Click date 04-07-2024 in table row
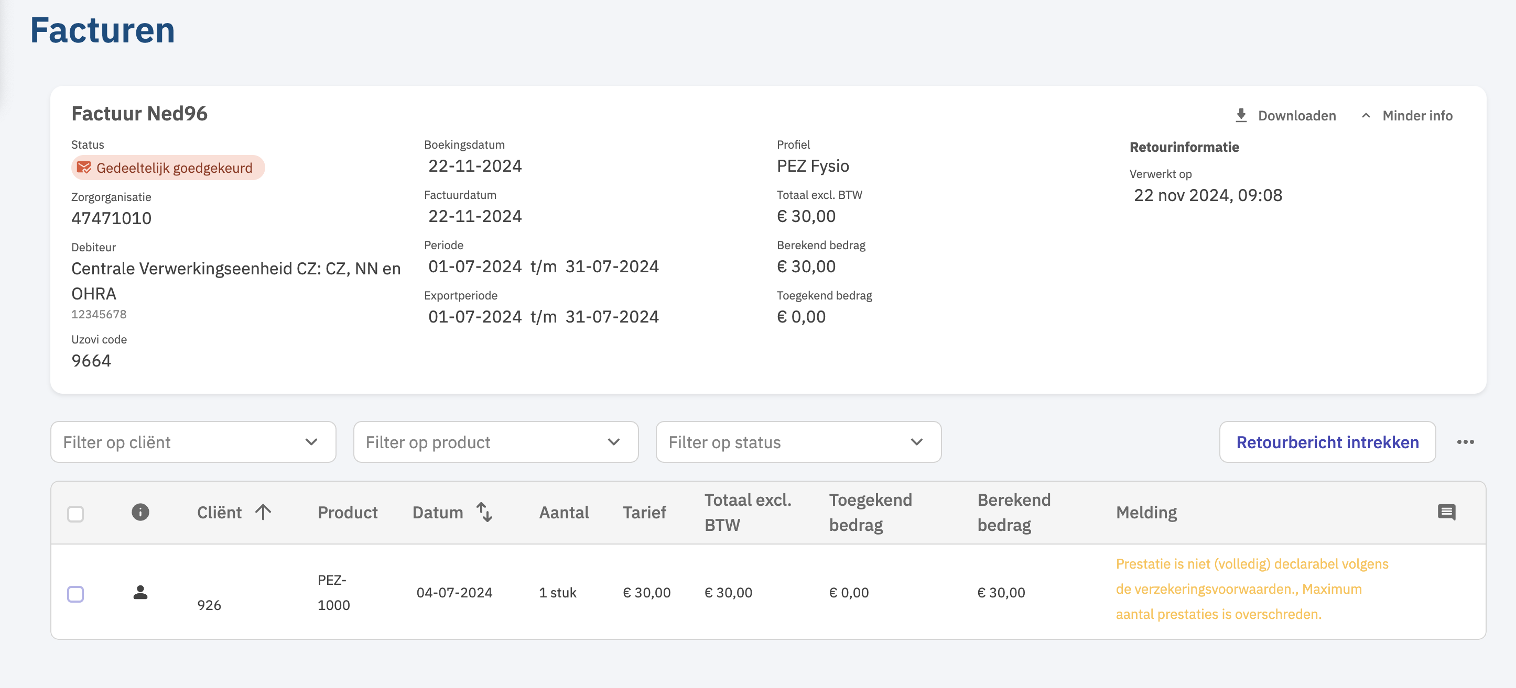Image resolution: width=1516 pixels, height=688 pixels. 454,593
